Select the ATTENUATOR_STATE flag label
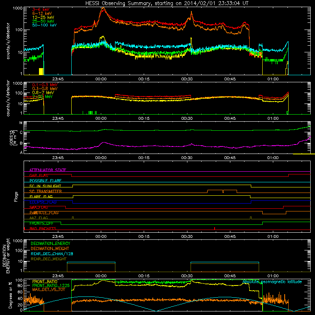Screen dimensions: 315x315 pos(48,170)
